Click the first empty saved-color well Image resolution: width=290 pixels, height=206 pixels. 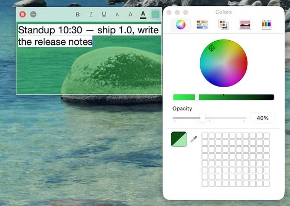tap(205, 136)
